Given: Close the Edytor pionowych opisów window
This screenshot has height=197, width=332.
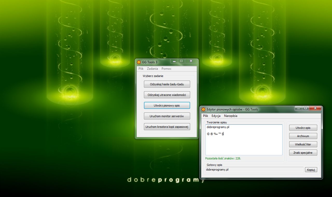Looking at the screenshot, I should [x=315, y=108].
